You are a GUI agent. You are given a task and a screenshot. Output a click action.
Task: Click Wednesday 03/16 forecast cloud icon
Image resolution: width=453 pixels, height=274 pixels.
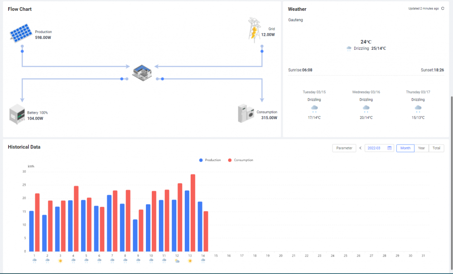tap(366, 109)
